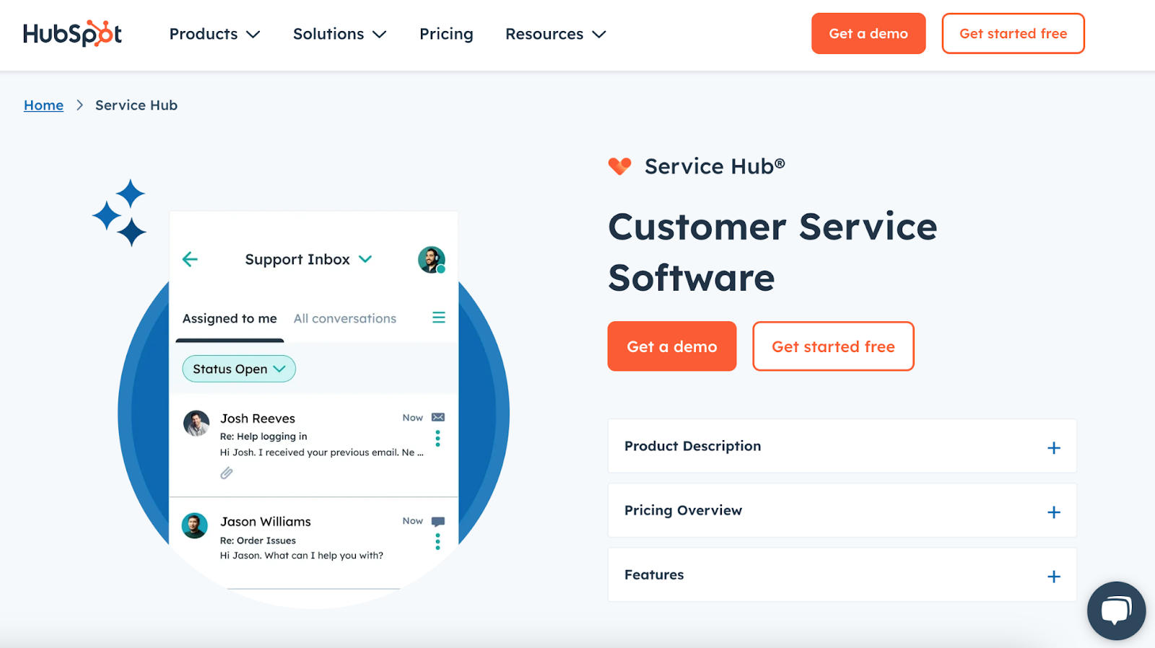
Task: Follow the Home breadcrumb link
Action: click(x=43, y=105)
